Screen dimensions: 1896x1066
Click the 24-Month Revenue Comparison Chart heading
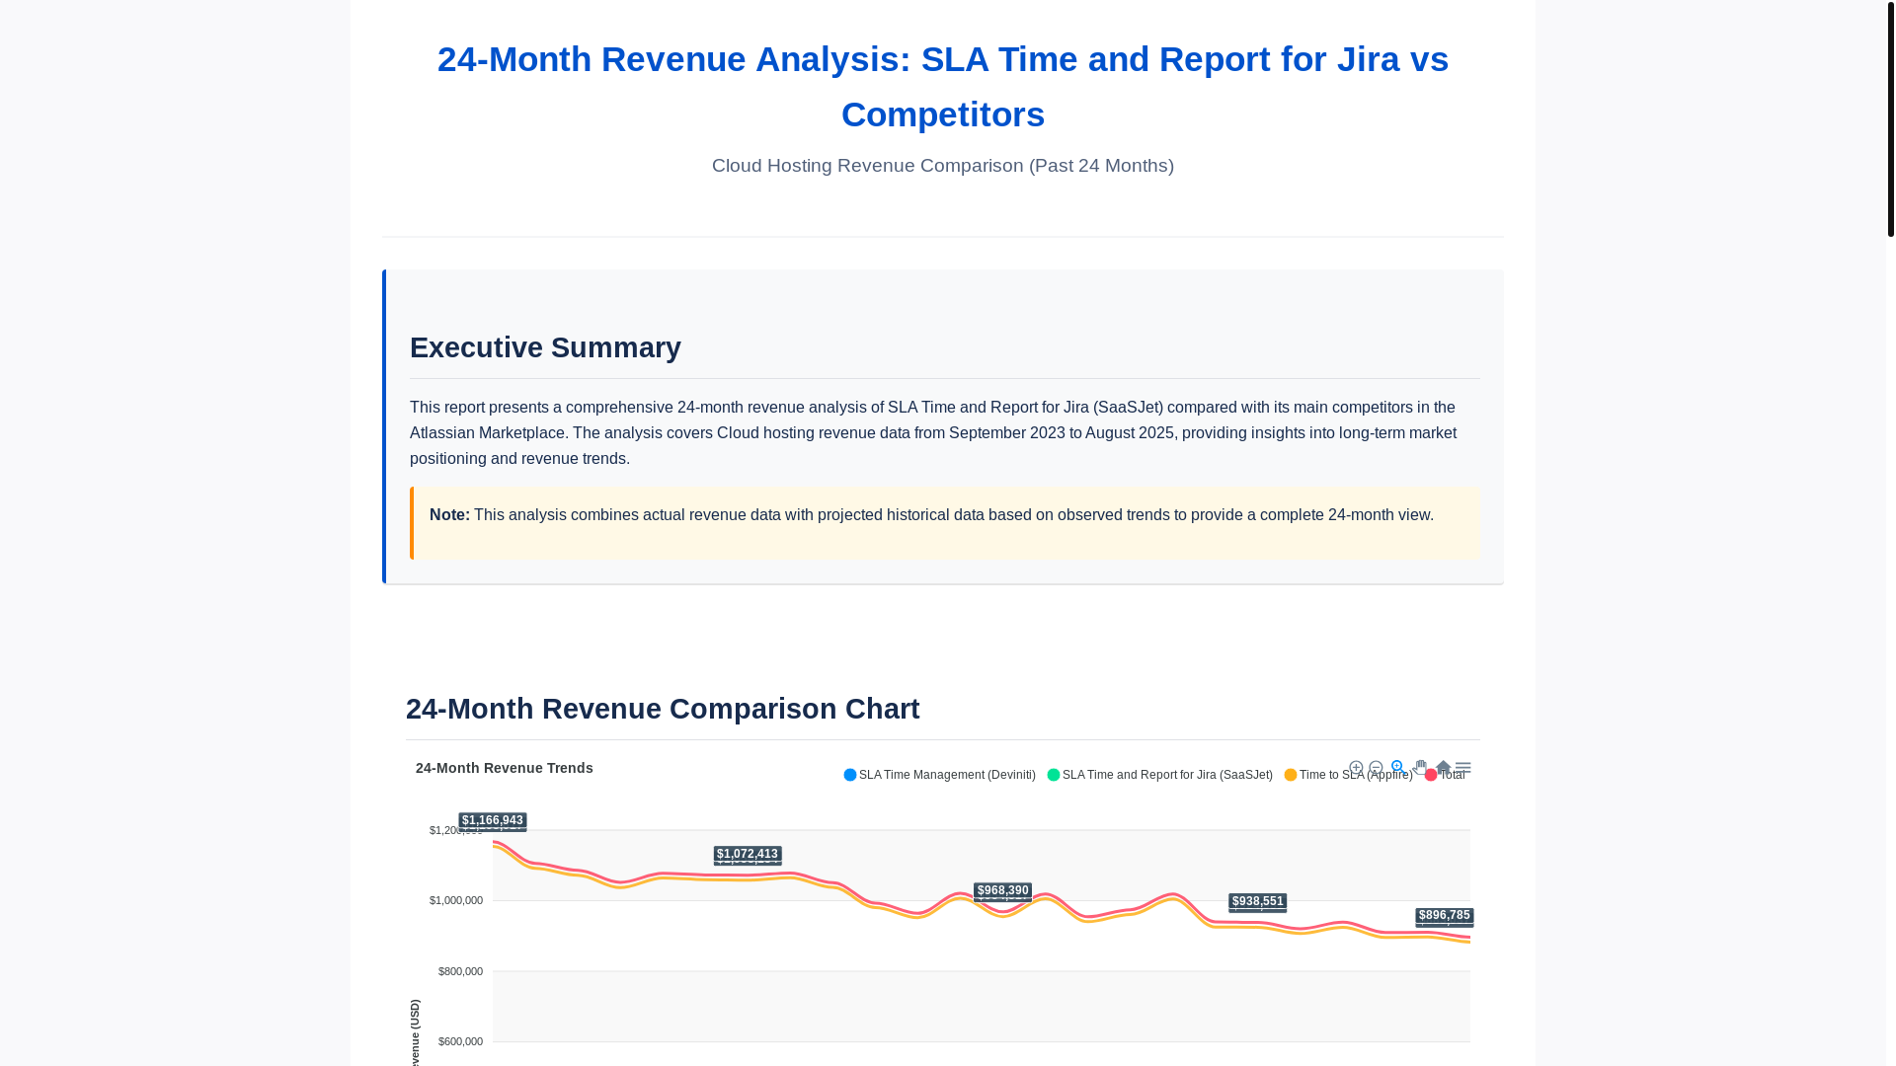663,709
